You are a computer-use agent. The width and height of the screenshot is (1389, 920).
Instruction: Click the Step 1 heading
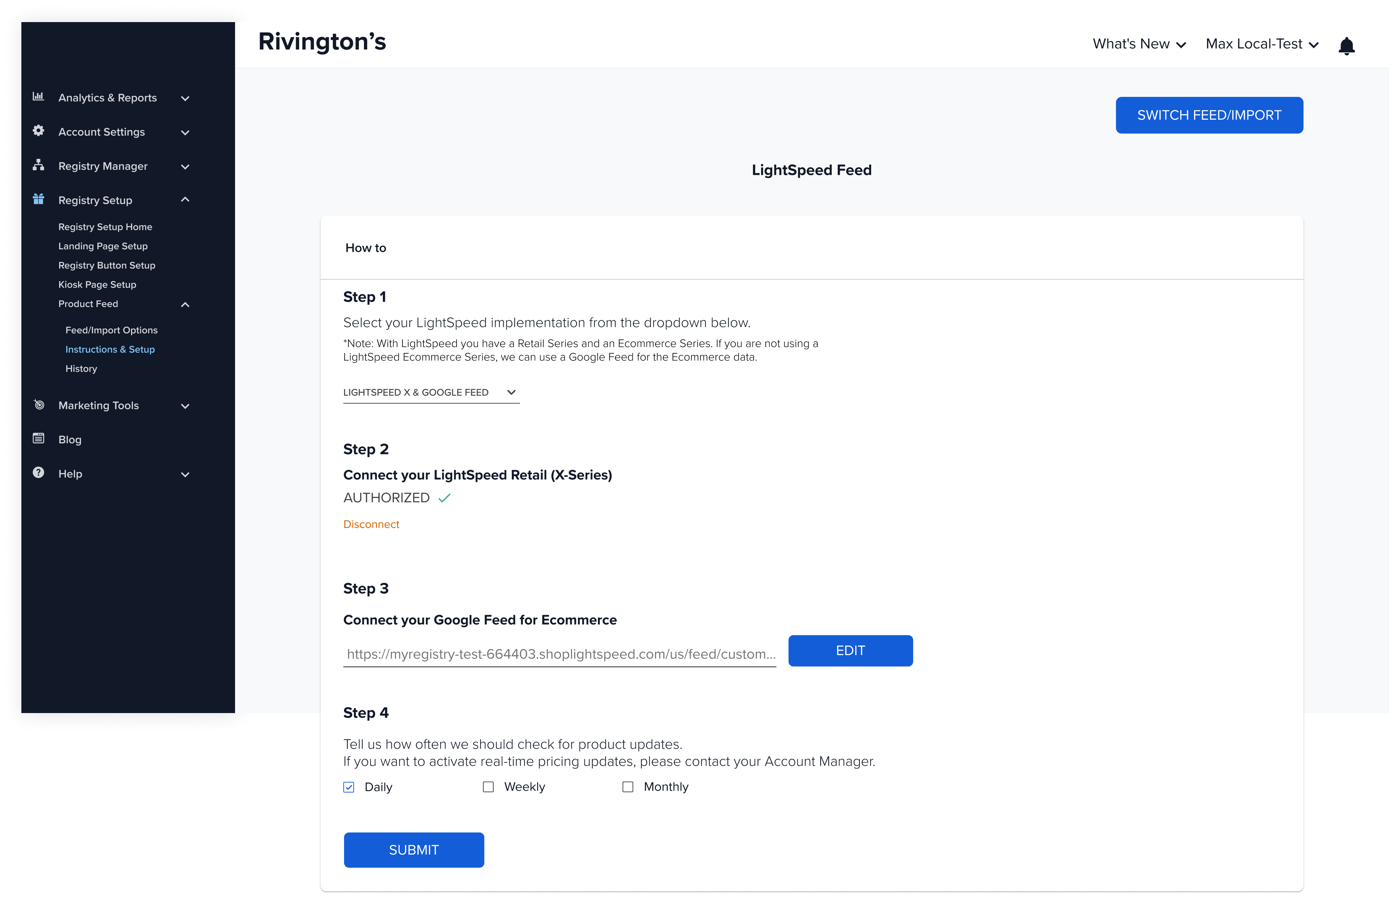[364, 297]
